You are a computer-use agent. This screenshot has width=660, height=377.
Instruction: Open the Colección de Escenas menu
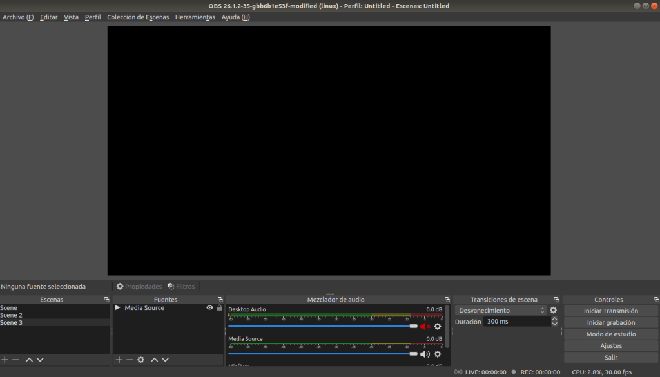138,17
